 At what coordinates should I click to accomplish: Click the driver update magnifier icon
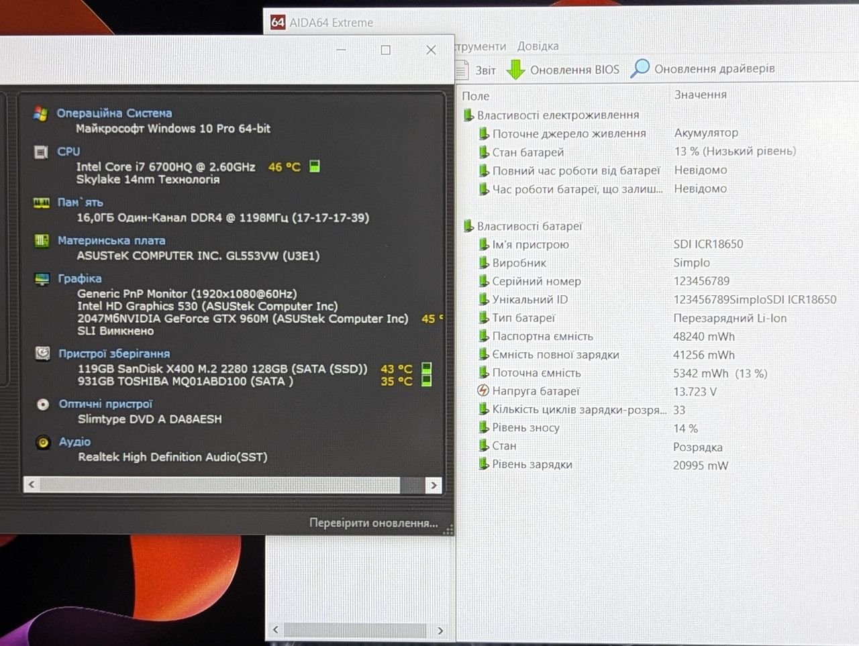pyautogui.click(x=640, y=68)
